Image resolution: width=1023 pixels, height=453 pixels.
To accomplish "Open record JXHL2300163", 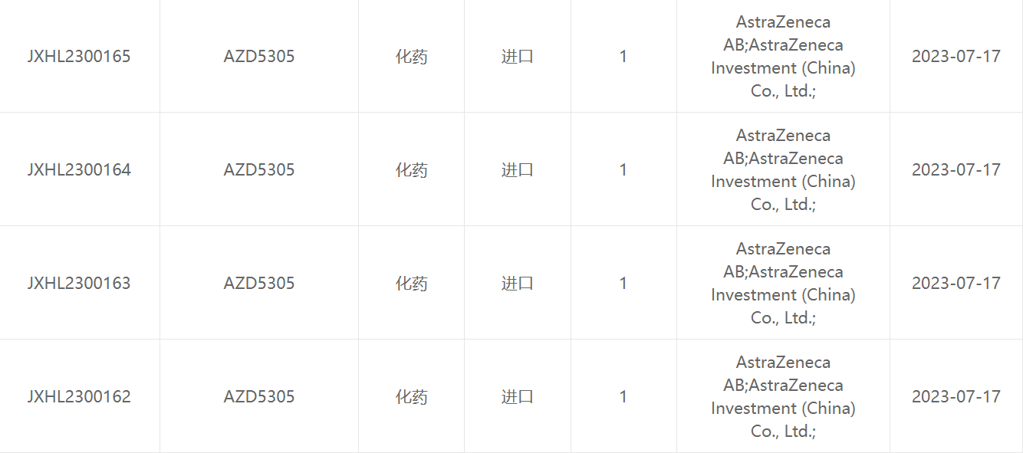I will coord(79,284).
